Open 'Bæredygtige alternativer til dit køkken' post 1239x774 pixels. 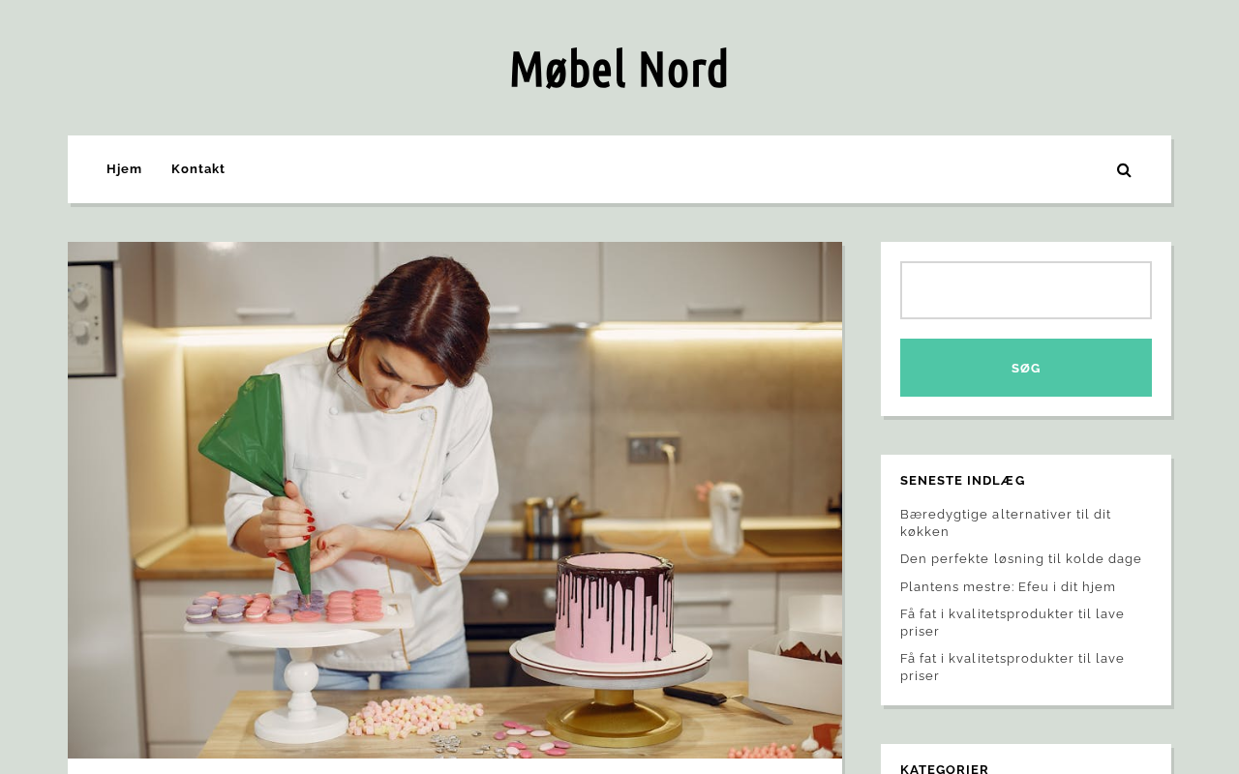coord(1006,522)
